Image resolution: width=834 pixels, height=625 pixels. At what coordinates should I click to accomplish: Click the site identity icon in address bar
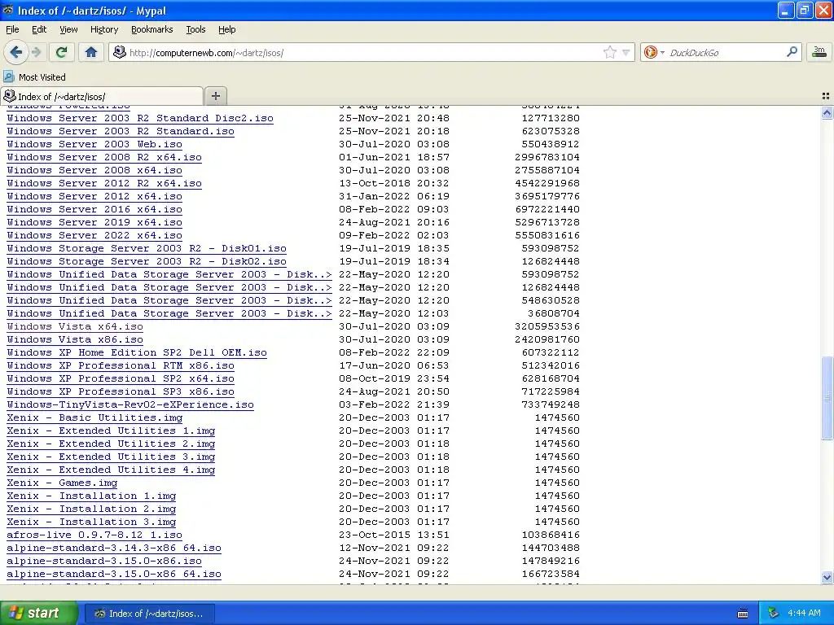coord(120,52)
